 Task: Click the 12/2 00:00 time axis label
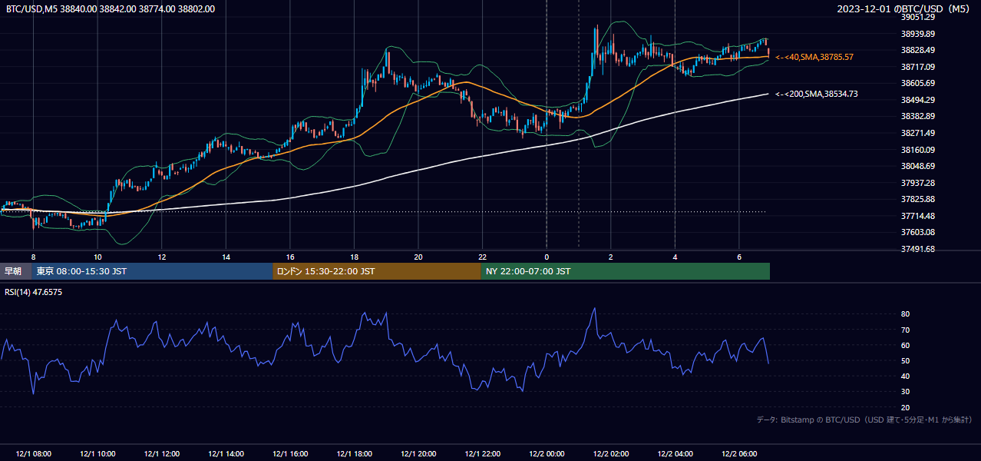(547, 454)
